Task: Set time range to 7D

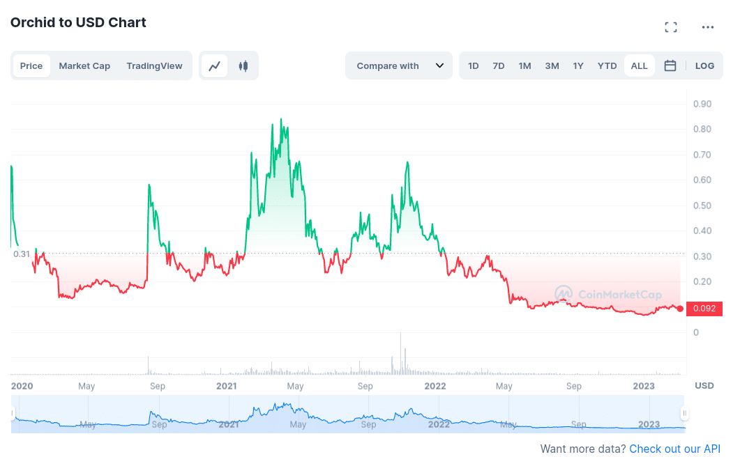Action: 499,66
